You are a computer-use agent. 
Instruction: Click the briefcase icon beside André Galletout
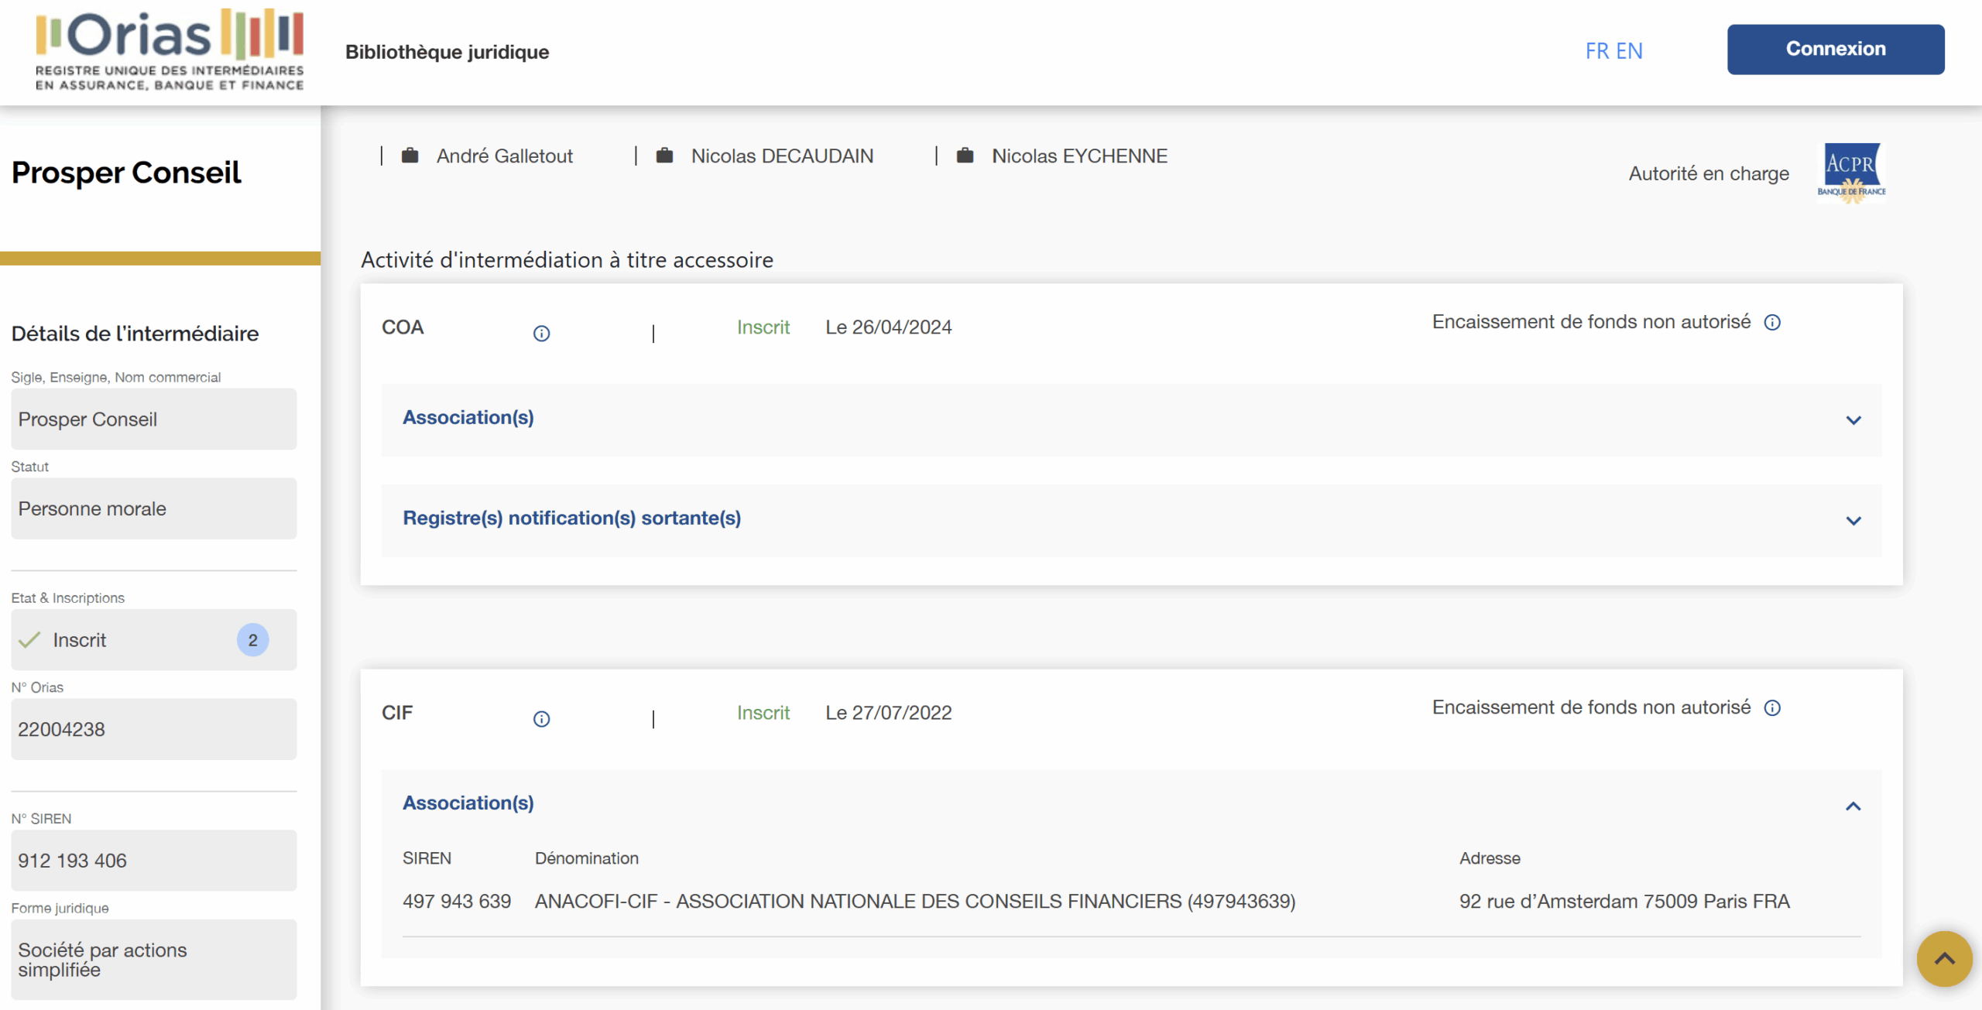coord(409,155)
